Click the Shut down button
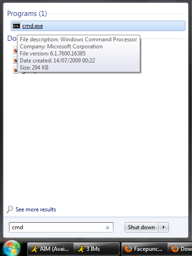The height and width of the screenshot is (256, 192). pos(141,227)
